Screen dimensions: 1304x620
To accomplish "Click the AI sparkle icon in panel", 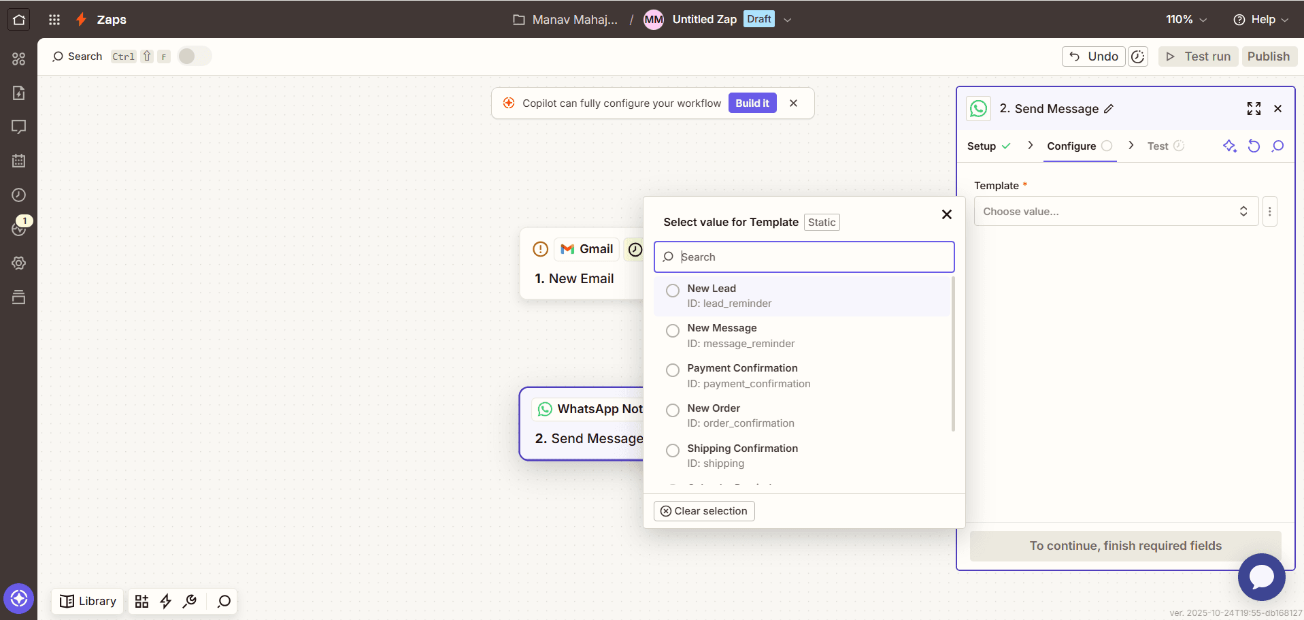I will pyautogui.click(x=1229, y=146).
